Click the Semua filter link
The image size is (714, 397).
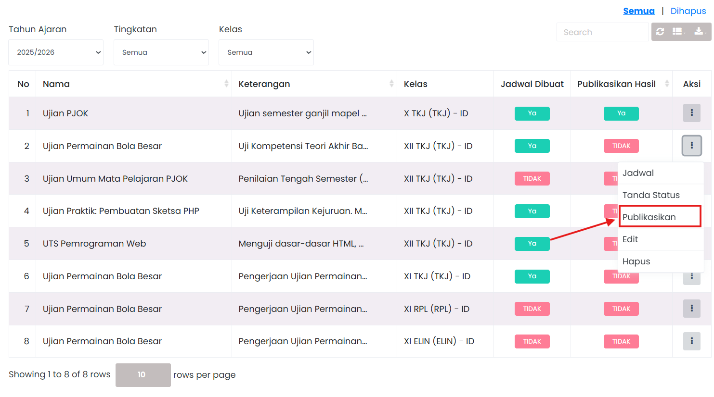coord(638,11)
